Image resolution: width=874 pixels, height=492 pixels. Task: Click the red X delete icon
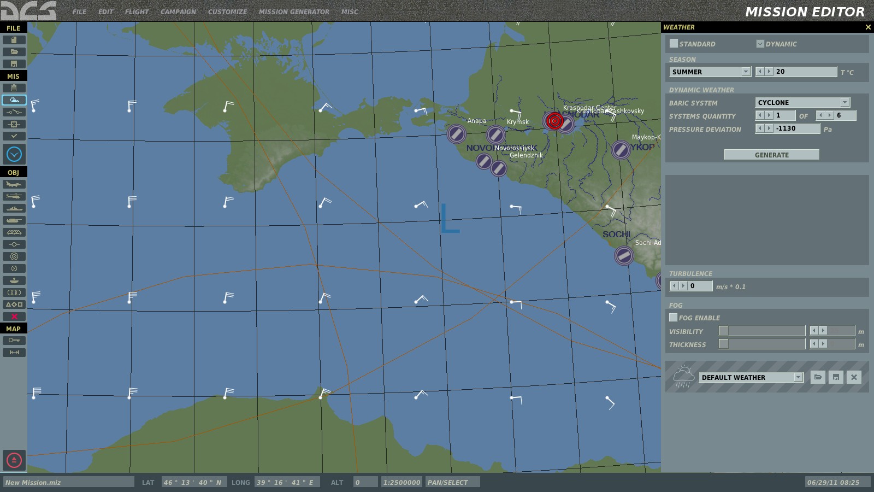[x=14, y=317]
